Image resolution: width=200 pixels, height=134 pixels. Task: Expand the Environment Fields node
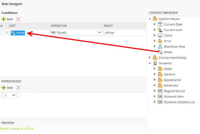point(150,57)
